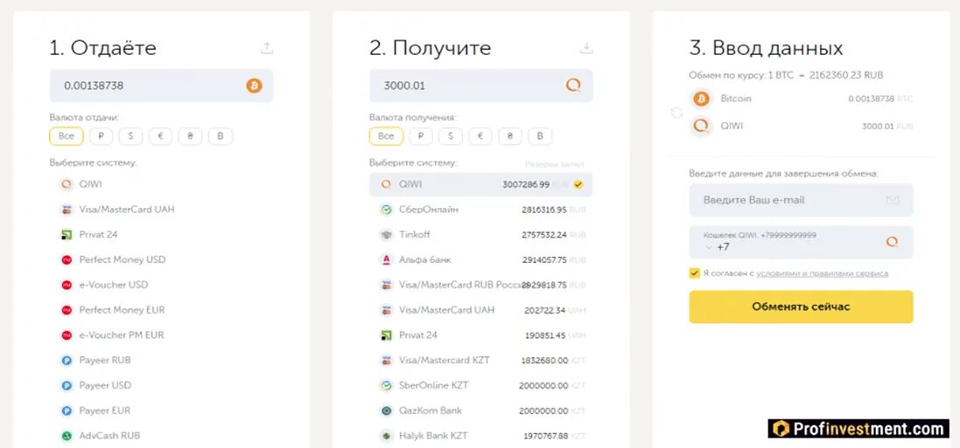Viewport: 960px width, 448px height.
Task: Filter give currencies by hryvnia ₴
Action: tap(191, 135)
